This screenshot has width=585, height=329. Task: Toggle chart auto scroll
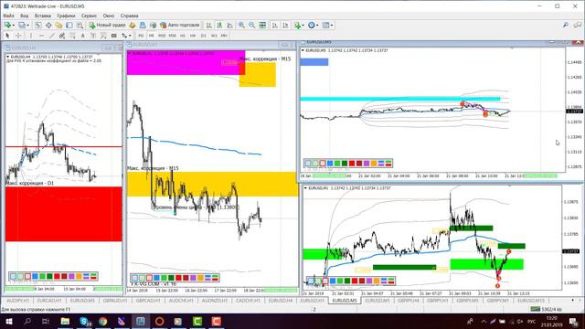click(275, 26)
